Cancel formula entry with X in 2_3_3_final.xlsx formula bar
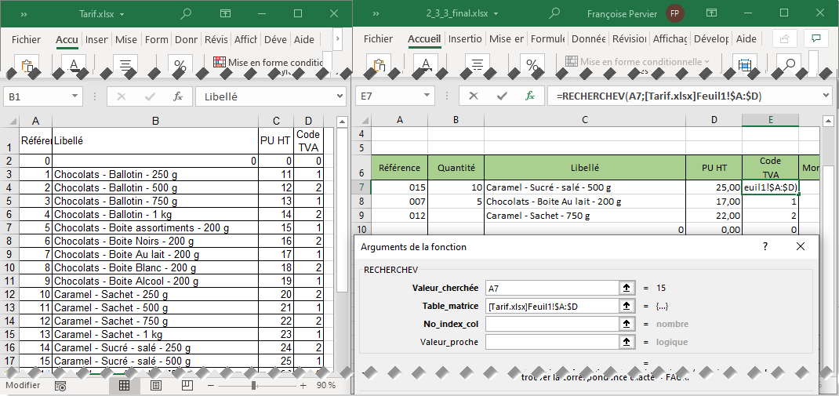This screenshot has width=839, height=396. 474,96
